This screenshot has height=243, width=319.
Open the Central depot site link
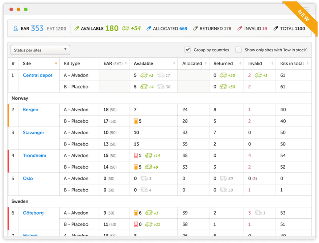click(38, 75)
